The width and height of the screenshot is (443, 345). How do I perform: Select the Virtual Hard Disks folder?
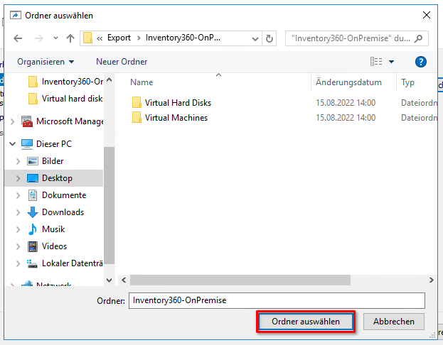pyautogui.click(x=178, y=103)
